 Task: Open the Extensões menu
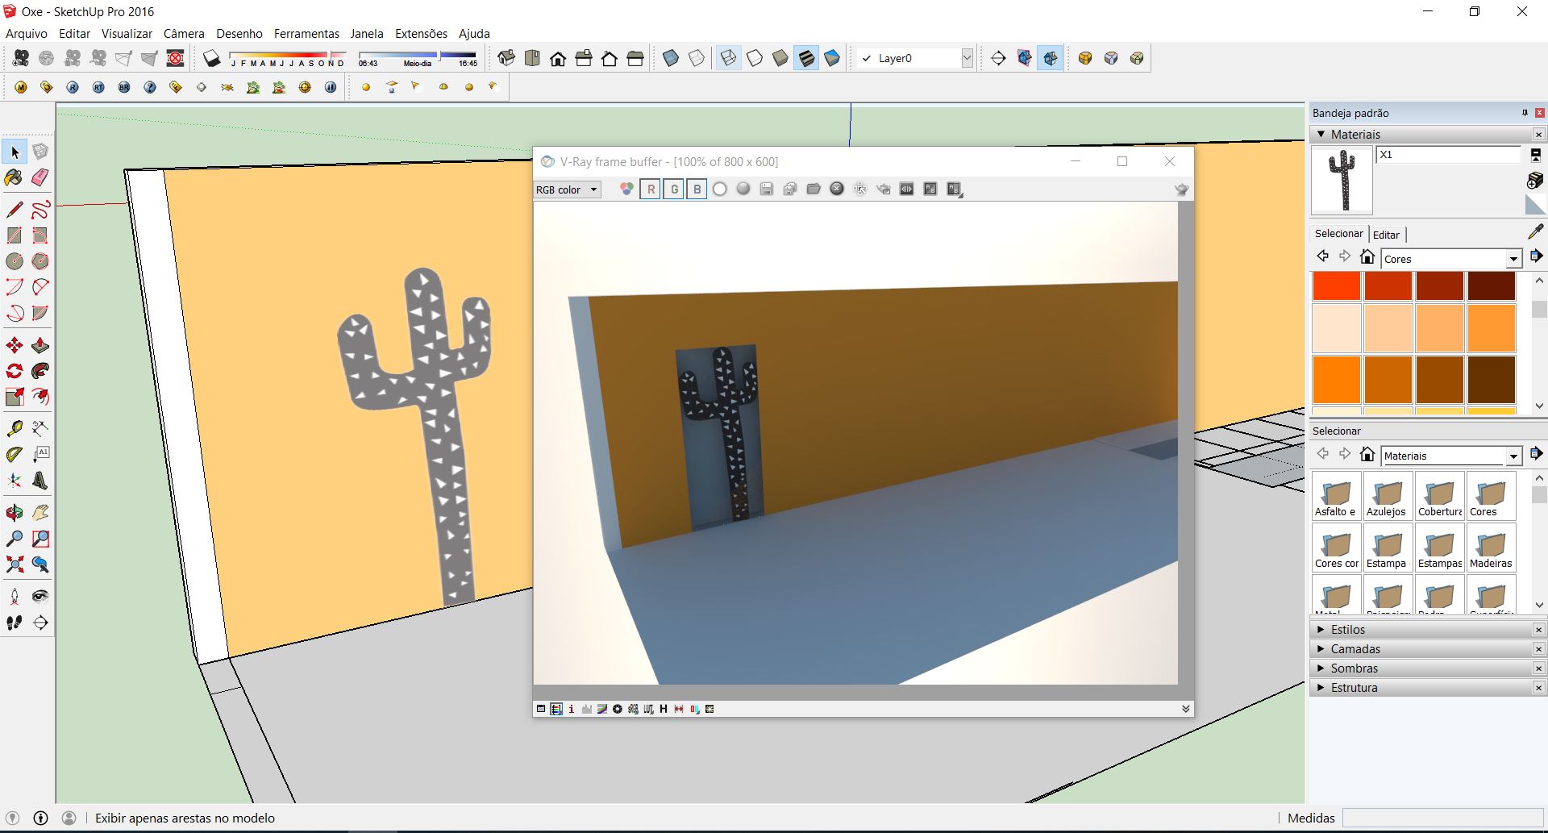[421, 33]
